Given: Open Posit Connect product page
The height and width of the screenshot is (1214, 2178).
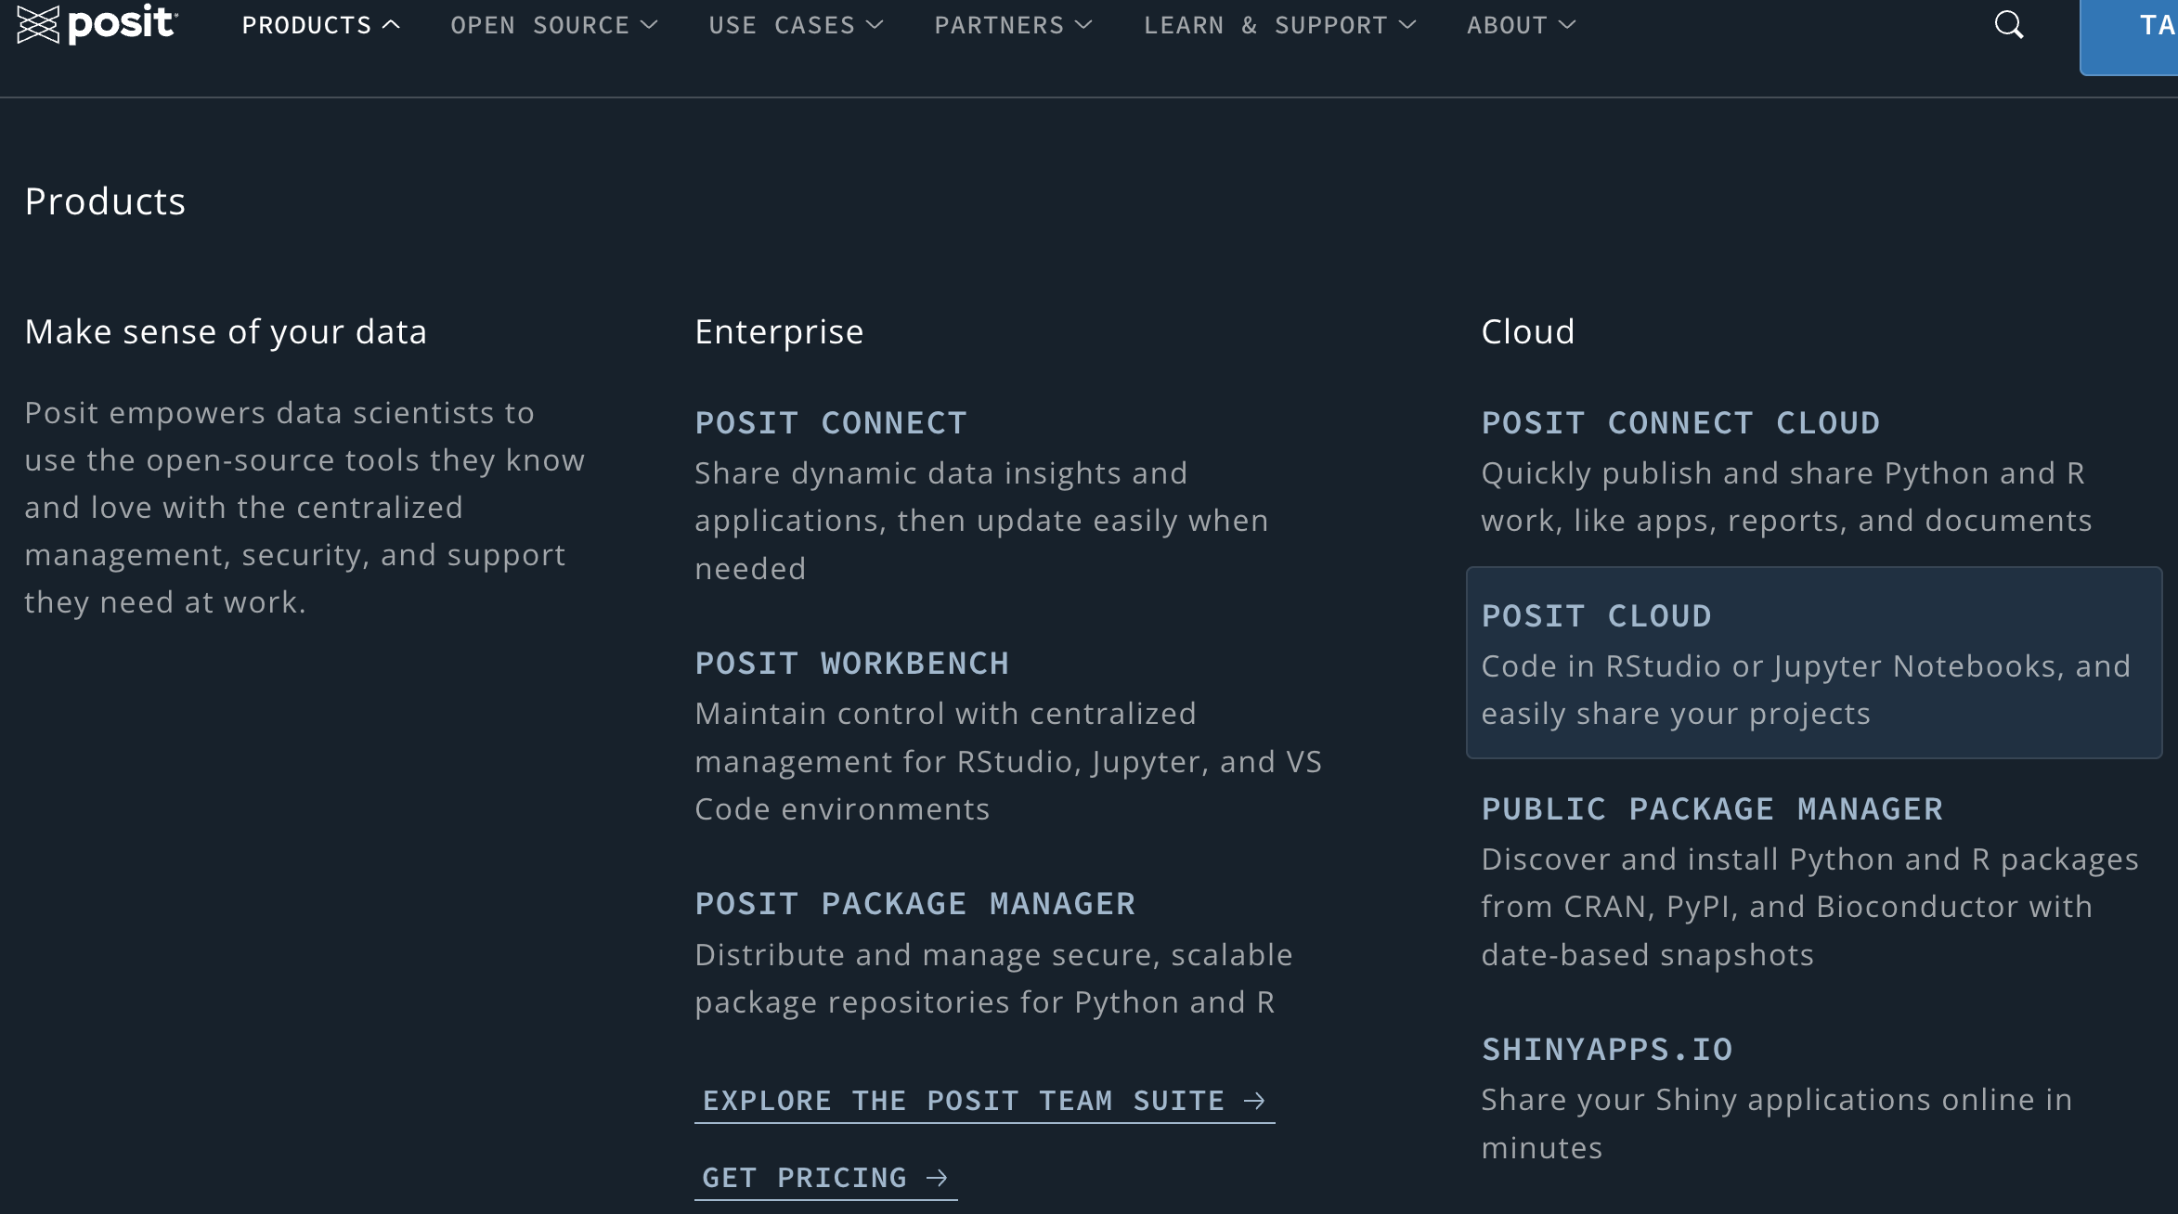Looking at the screenshot, I should click(x=831, y=423).
